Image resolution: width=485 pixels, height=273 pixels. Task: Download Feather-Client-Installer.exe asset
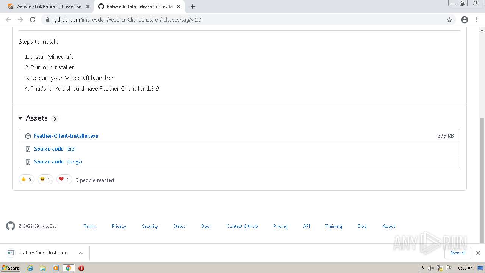pos(66,136)
